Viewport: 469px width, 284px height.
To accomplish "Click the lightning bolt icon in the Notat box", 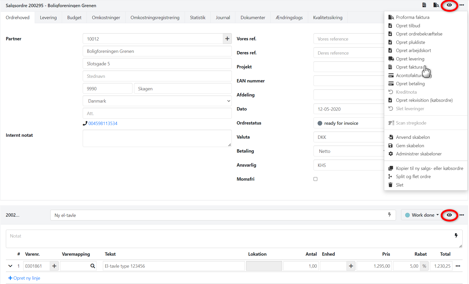I will click(456, 236).
